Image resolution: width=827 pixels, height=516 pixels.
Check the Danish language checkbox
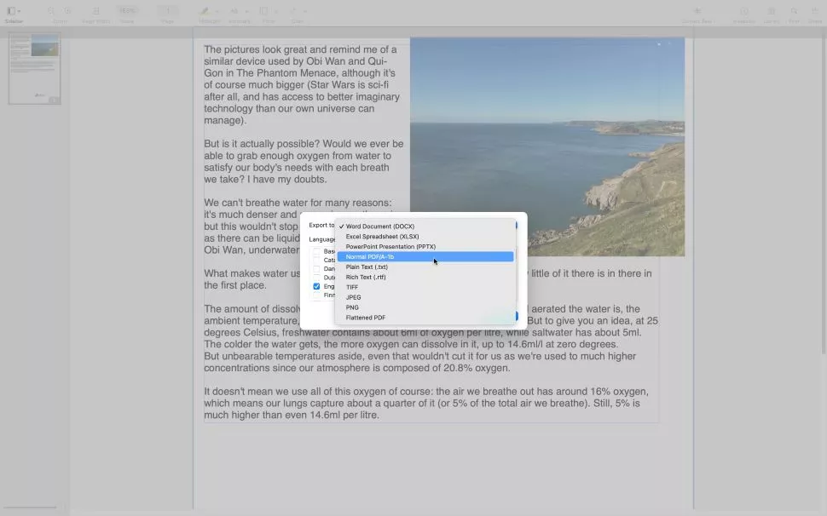pyautogui.click(x=316, y=269)
